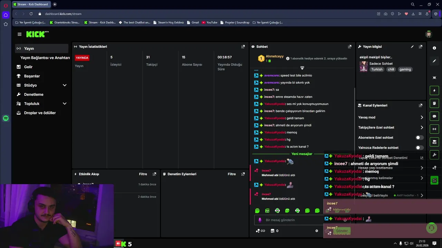The image size is (442, 248).
Task: Open the info icon in the right sidebar
Action: 434,48
